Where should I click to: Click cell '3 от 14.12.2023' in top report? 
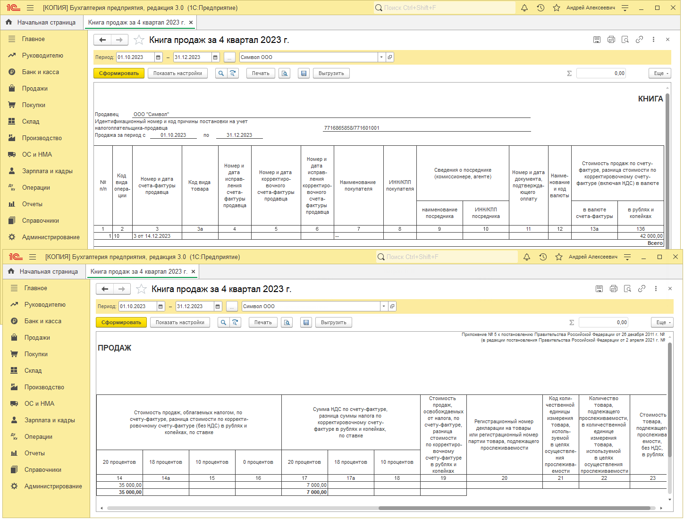[157, 236]
